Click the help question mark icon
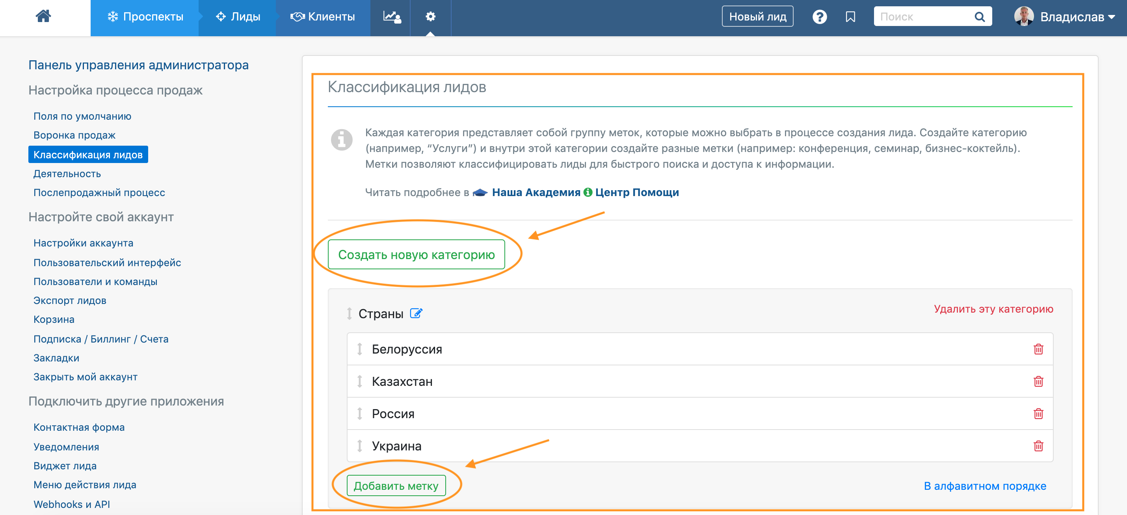 [819, 17]
